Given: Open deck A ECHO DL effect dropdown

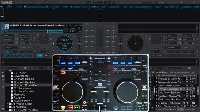Looking at the screenshot, I should (x=9, y=39).
